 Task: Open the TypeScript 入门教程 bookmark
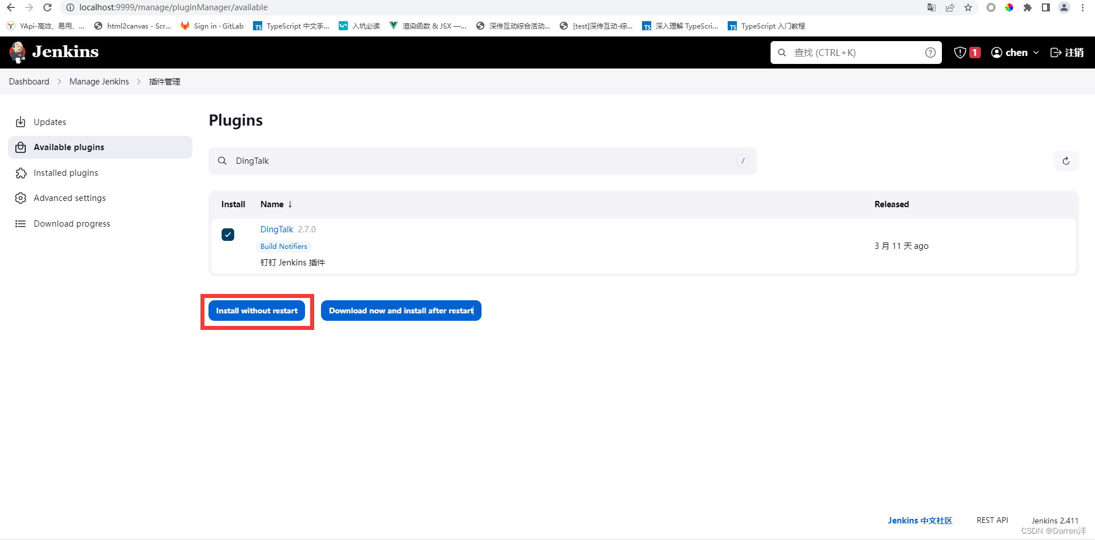tap(767, 26)
